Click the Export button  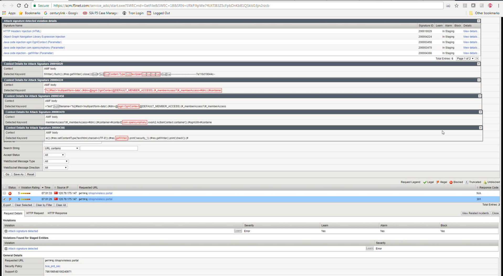tap(7, 205)
